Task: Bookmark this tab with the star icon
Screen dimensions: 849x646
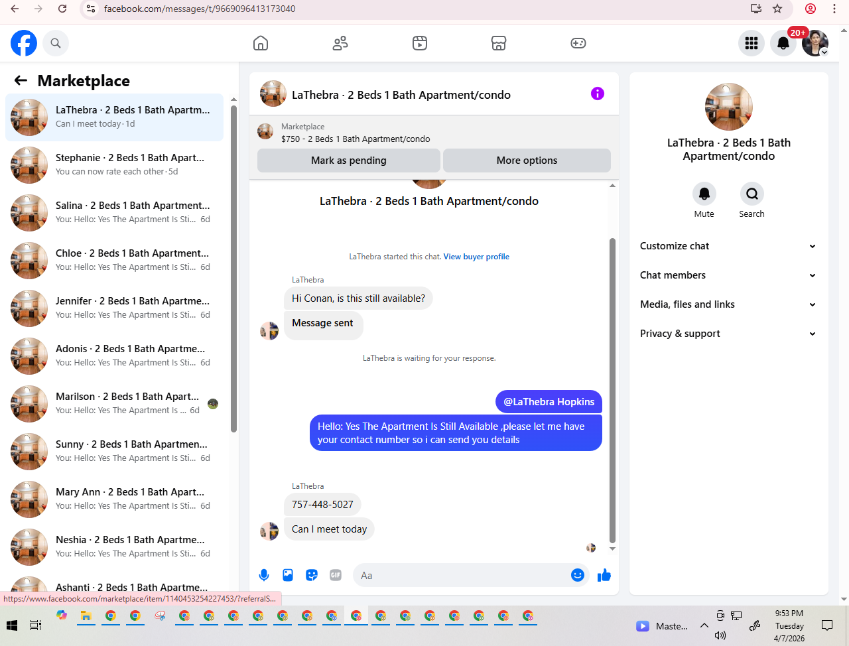Action: point(777,9)
